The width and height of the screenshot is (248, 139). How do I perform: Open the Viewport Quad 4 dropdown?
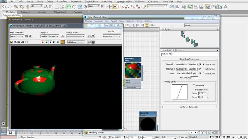pos(50,36)
